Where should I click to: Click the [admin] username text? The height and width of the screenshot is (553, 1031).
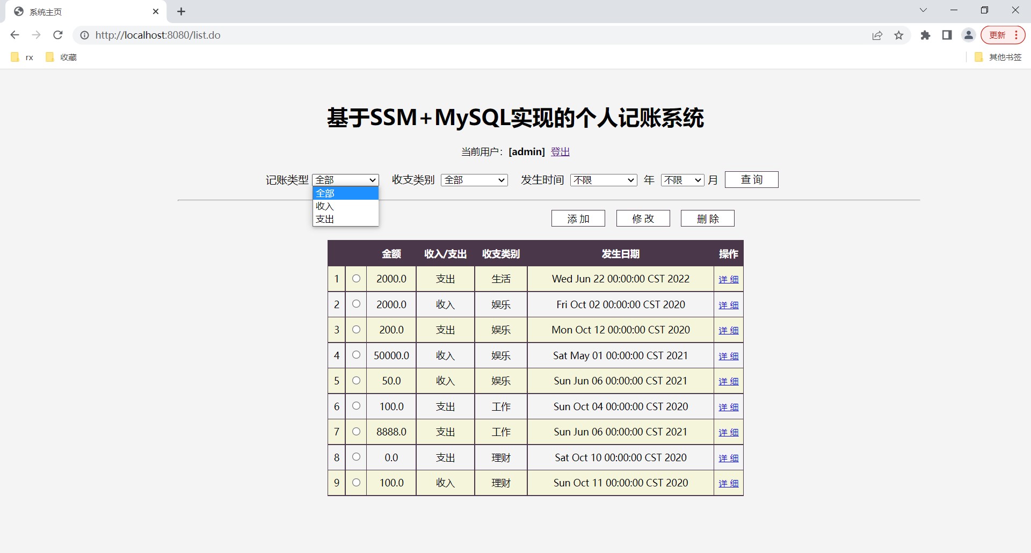[527, 152]
